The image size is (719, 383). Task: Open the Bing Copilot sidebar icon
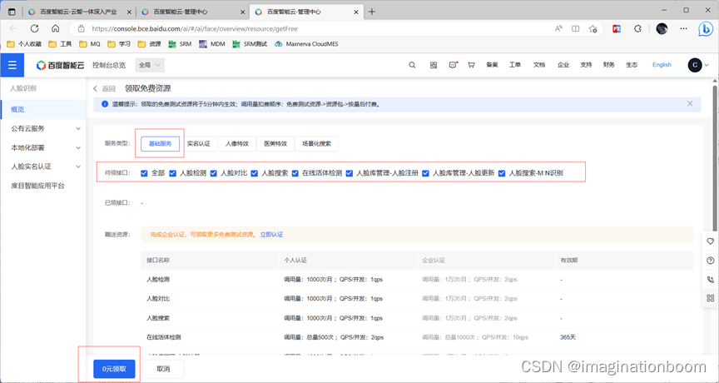[705, 29]
